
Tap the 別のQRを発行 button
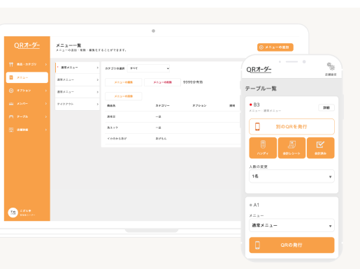pyautogui.click(x=291, y=127)
